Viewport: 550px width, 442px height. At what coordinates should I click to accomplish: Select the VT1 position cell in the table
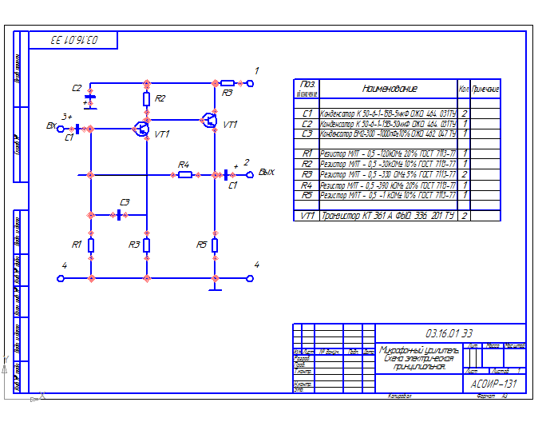(x=307, y=216)
